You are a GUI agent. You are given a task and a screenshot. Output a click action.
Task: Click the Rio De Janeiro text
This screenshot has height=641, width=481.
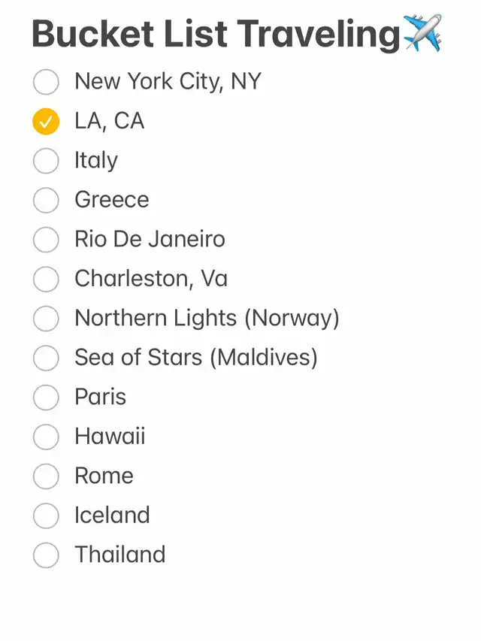[150, 239]
